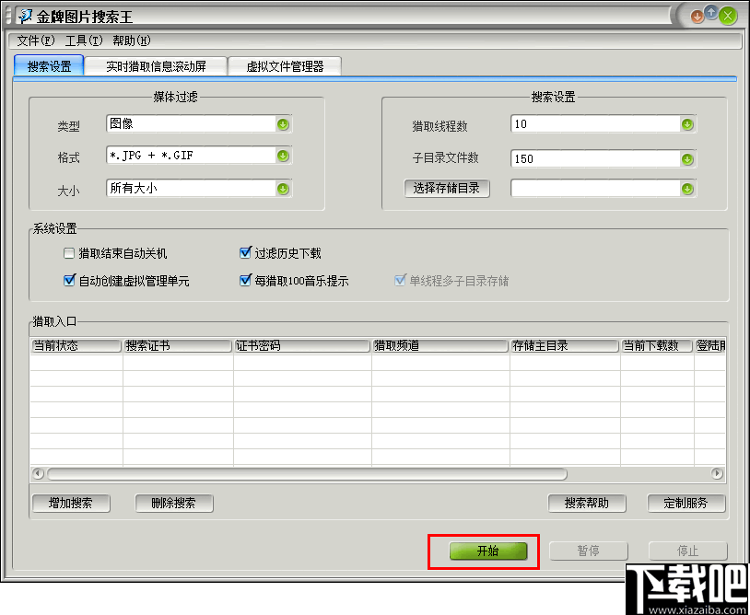Image resolution: width=750 pixels, height=615 pixels.
Task: Click 搜索证书 column header
Action: (178, 346)
